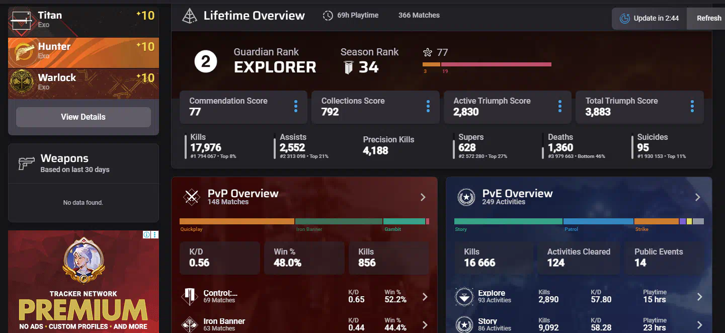Open Collections Score three-dot menu
Image resolution: width=725 pixels, height=333 pixels.
point(428,106)
